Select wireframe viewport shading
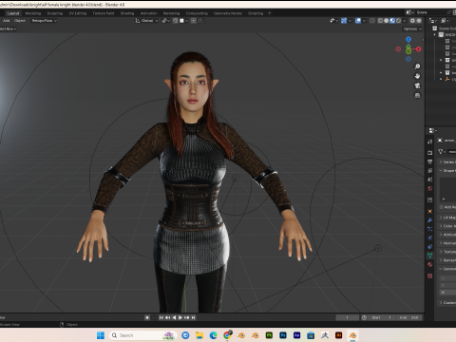 coord(380,21)
